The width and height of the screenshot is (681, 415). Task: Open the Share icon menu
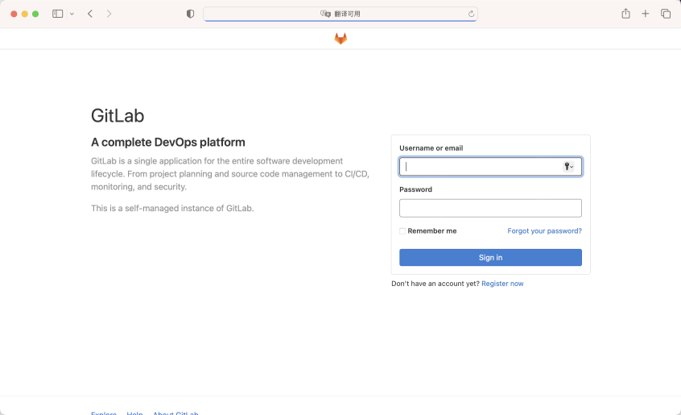[x=625, y=14]
